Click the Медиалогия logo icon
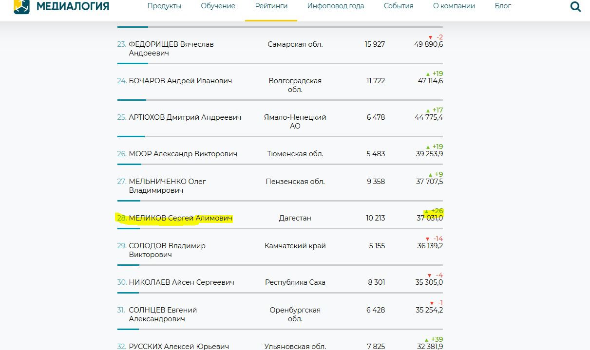This screenshot has width=590, height=350. [21, 6]
